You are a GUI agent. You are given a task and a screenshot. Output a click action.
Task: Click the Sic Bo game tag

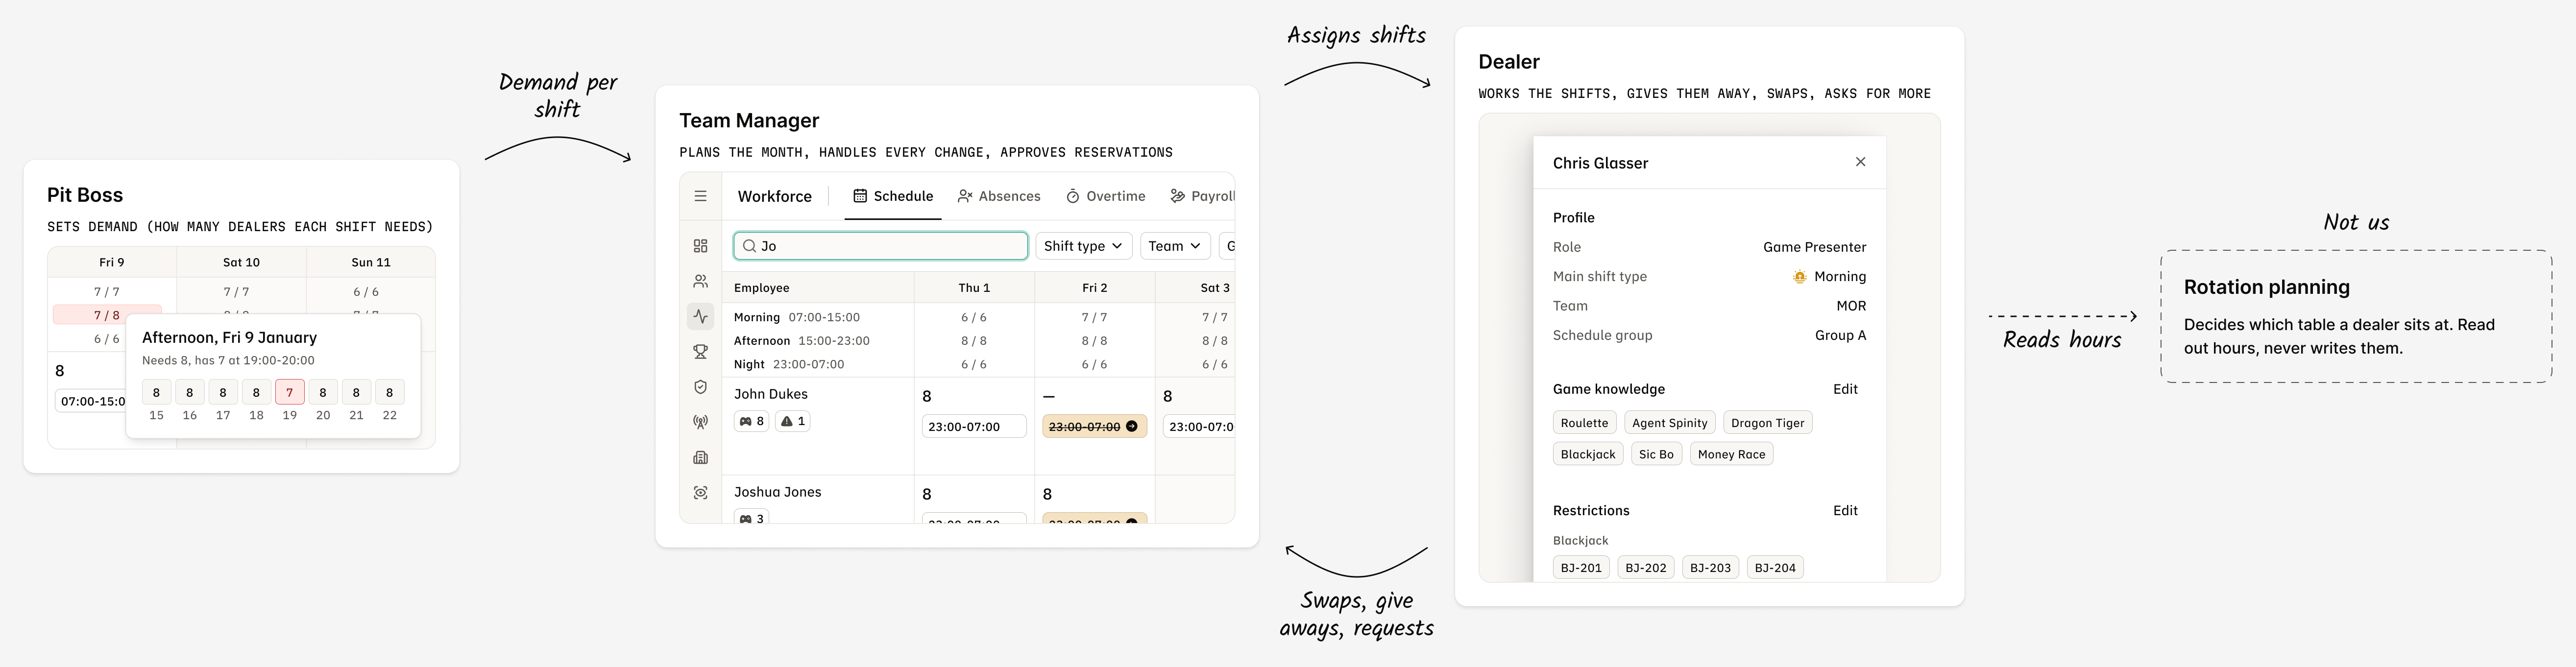(1656, 454)
